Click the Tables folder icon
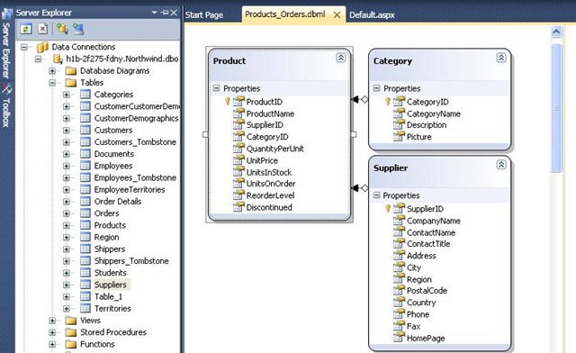 coord(70,82)
